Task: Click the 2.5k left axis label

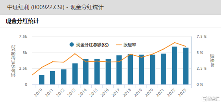Action: coord(23,68)
